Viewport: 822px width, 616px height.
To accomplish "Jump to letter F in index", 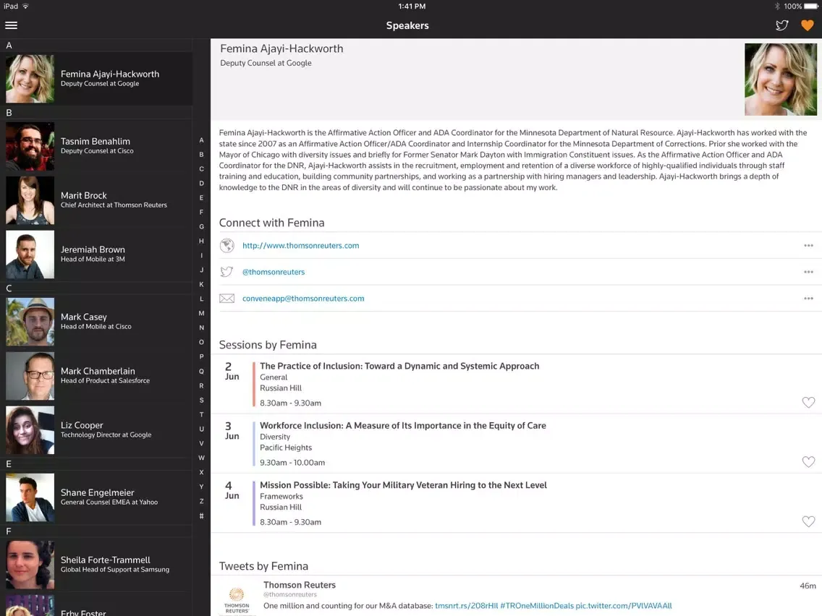I will click(x=201, y=212).
